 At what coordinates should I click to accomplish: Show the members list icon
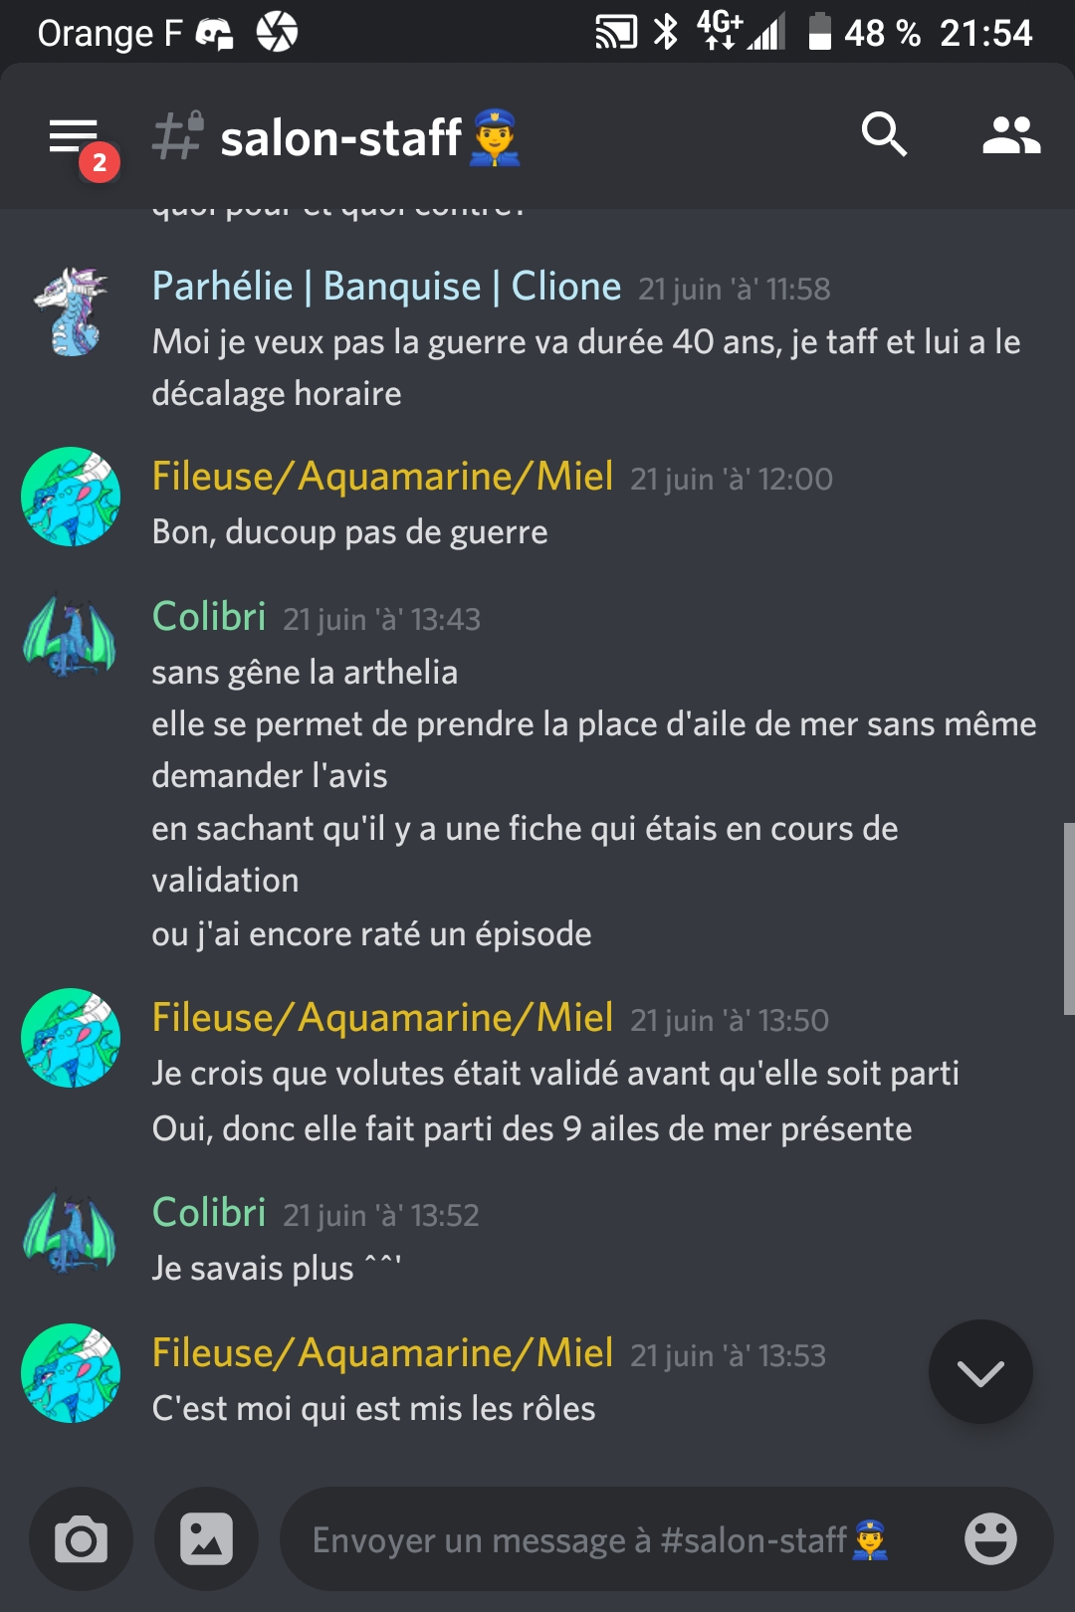point(1011,135)
